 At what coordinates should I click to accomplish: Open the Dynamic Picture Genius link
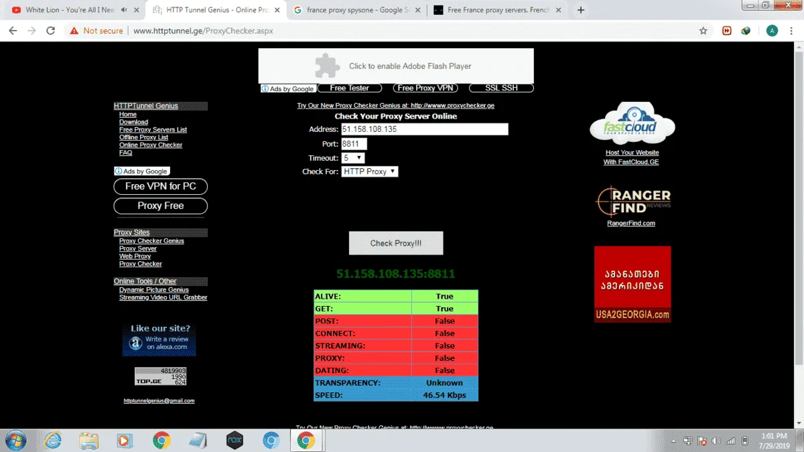pyautogui.click(x=154, y=290)
